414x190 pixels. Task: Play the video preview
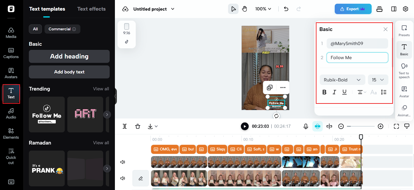pos(245,126)
